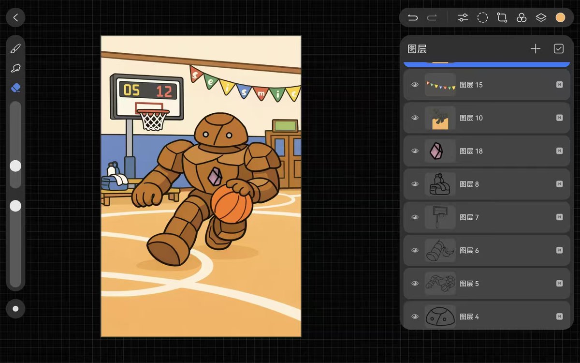The image size is (580, 363).
Task: Select the Smudge tool
Action: point(15,68)
